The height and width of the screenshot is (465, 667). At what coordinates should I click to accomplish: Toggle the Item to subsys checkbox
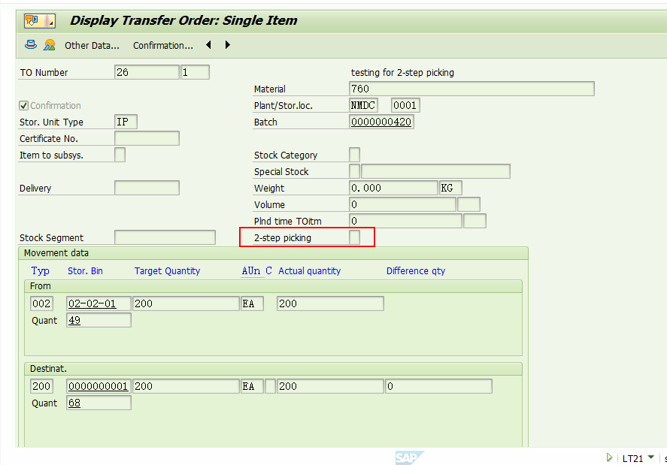pos(118,154)
